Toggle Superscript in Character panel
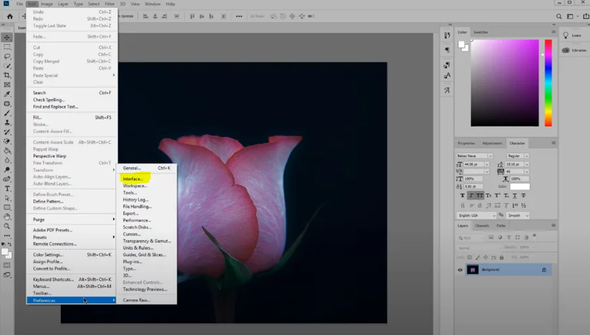 (498, 196)
